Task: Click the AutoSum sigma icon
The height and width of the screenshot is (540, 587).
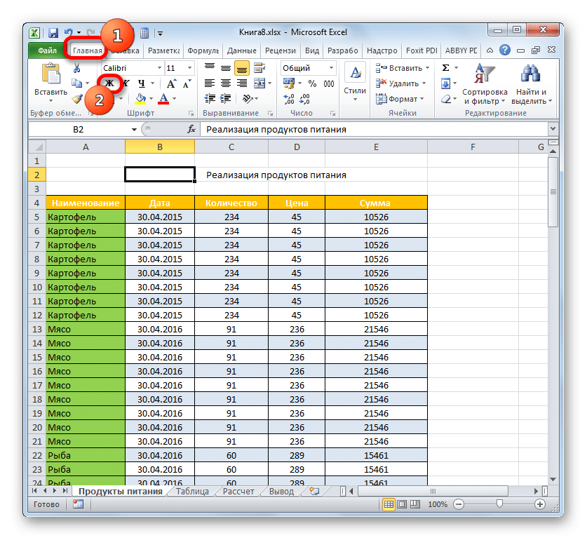Action: 445,68
